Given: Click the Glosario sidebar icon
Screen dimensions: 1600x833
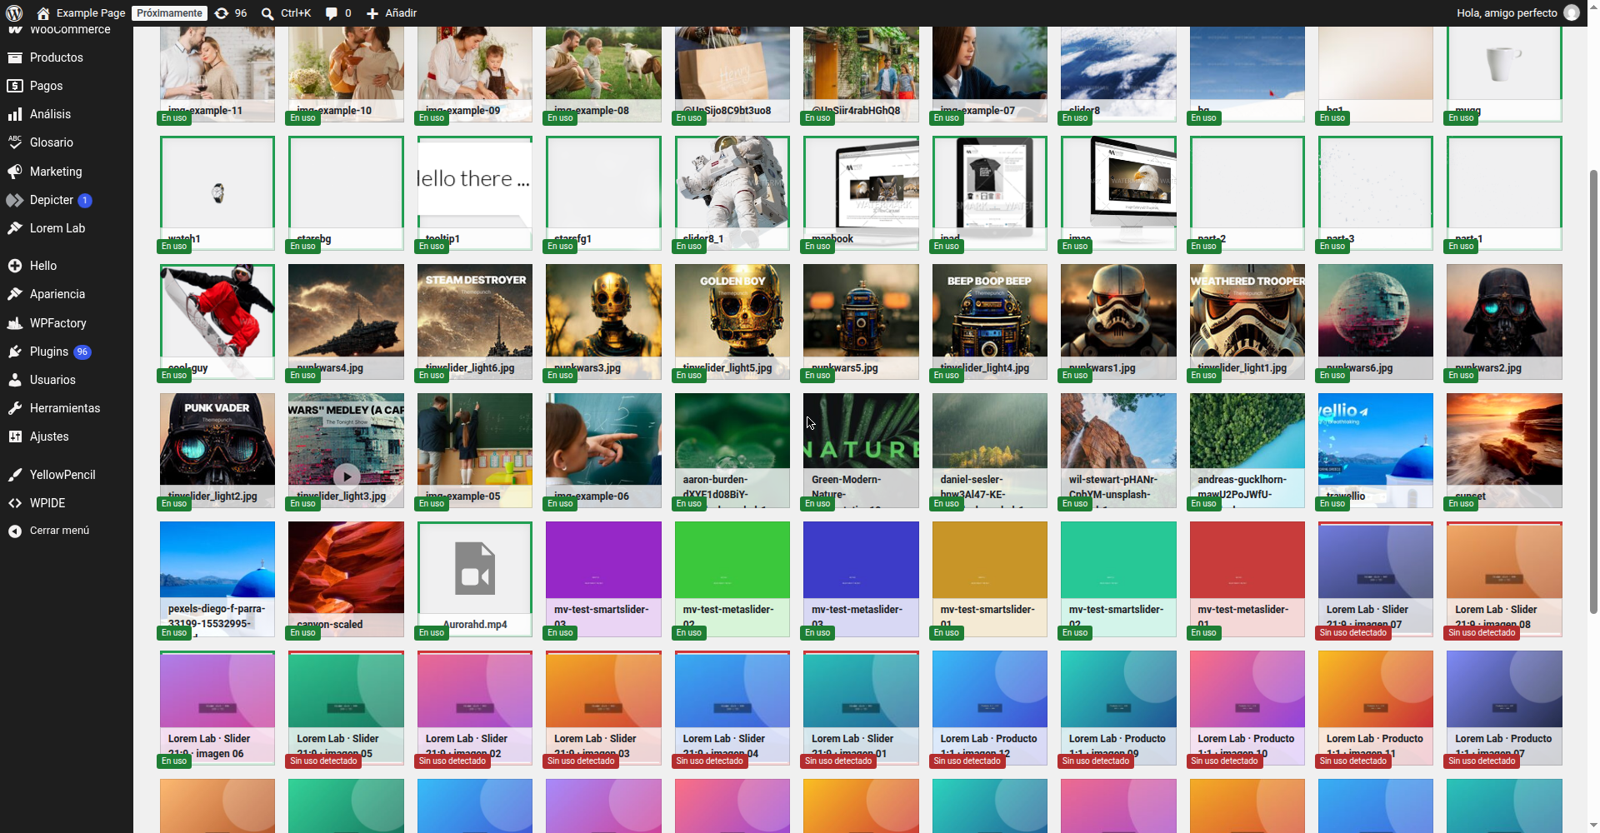Looking at the screenshot, I should (15, 142).
